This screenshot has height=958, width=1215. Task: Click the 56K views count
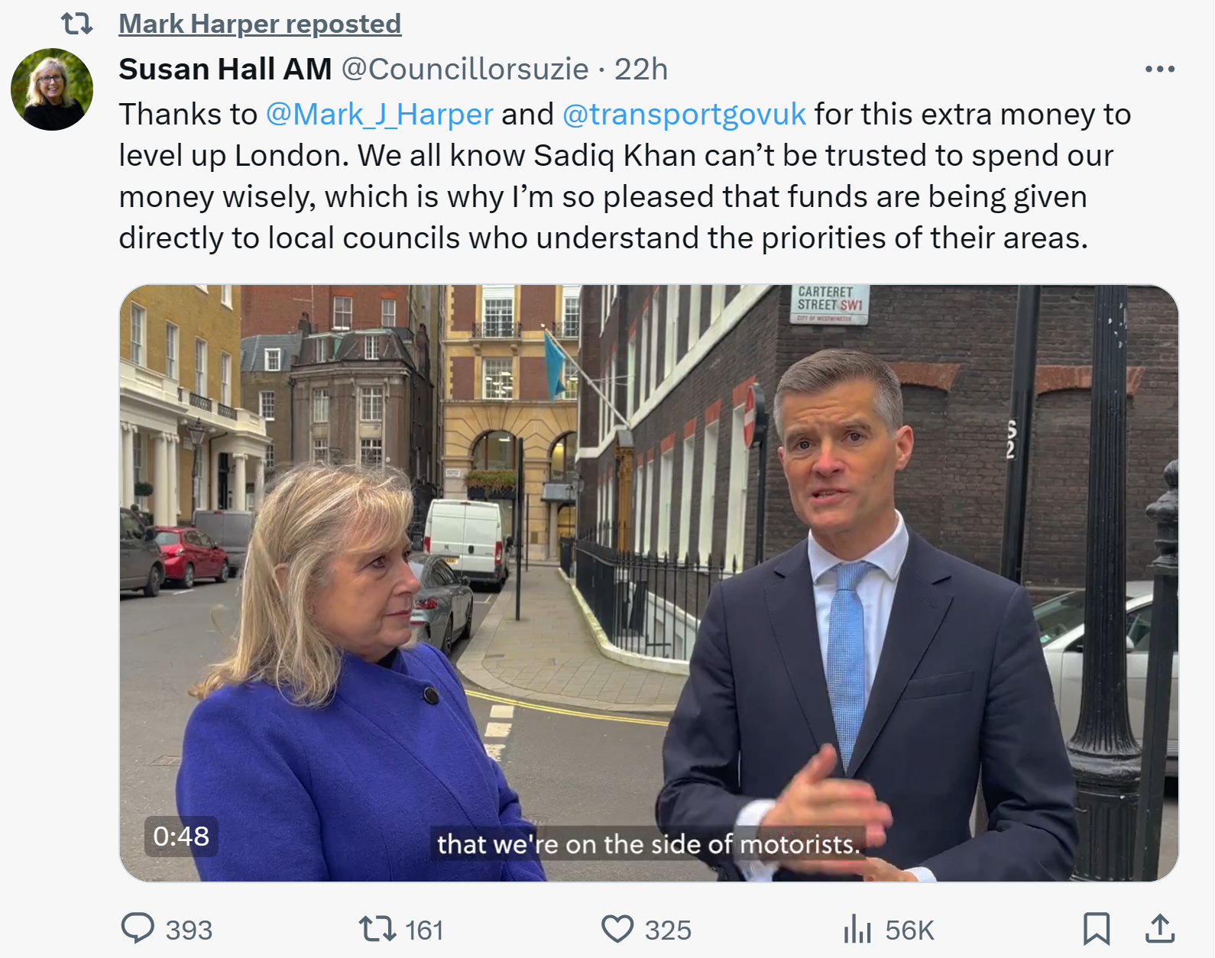tap(909, 930)
